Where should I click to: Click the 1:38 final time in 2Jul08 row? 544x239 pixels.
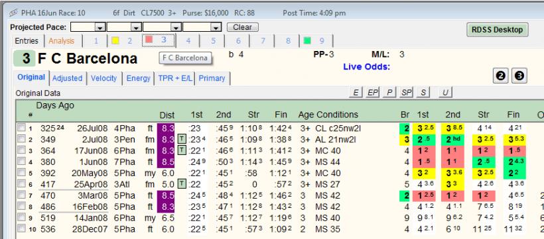(281, 140)
